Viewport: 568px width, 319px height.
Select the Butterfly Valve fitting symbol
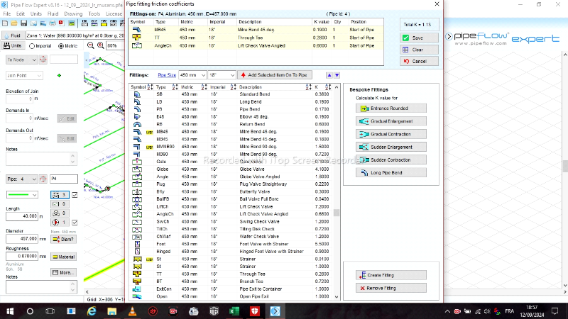138,191
